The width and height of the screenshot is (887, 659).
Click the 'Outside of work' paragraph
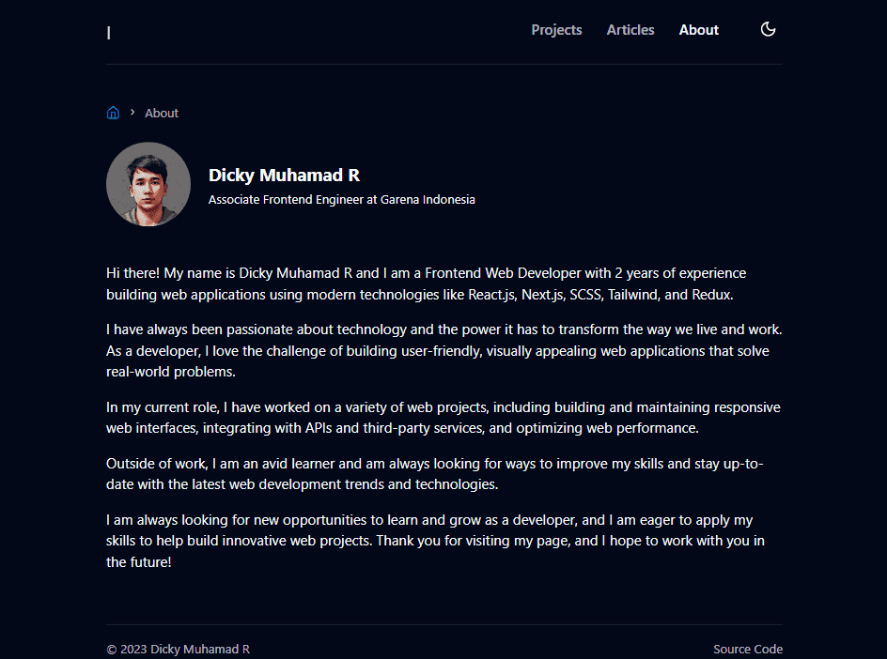click(434, 474)
